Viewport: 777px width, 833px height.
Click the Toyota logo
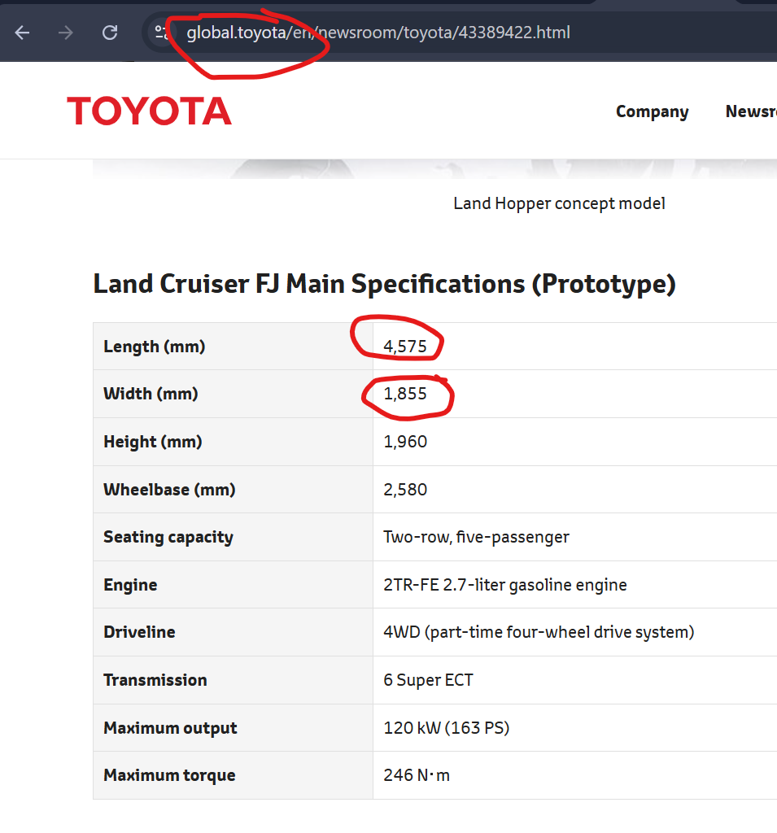point(150,111)
